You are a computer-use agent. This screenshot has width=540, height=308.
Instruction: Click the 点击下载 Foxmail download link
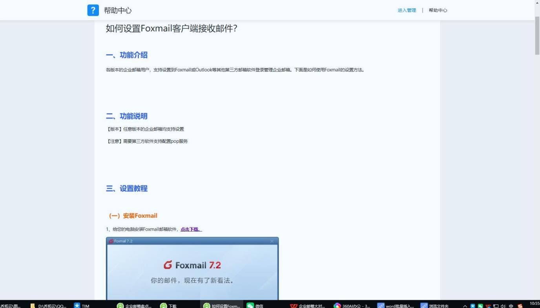(x=191, y=229)
